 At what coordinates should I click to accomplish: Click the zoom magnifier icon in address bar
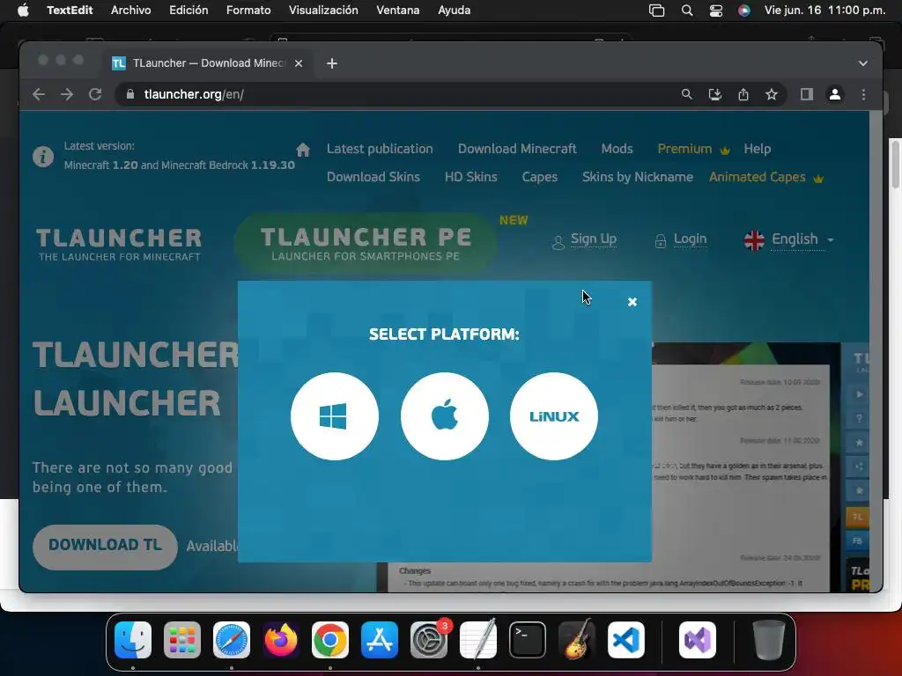[686, 94]
